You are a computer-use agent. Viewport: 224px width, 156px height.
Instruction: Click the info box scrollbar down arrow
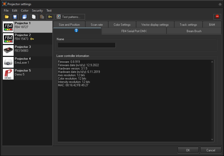(212, 140)
